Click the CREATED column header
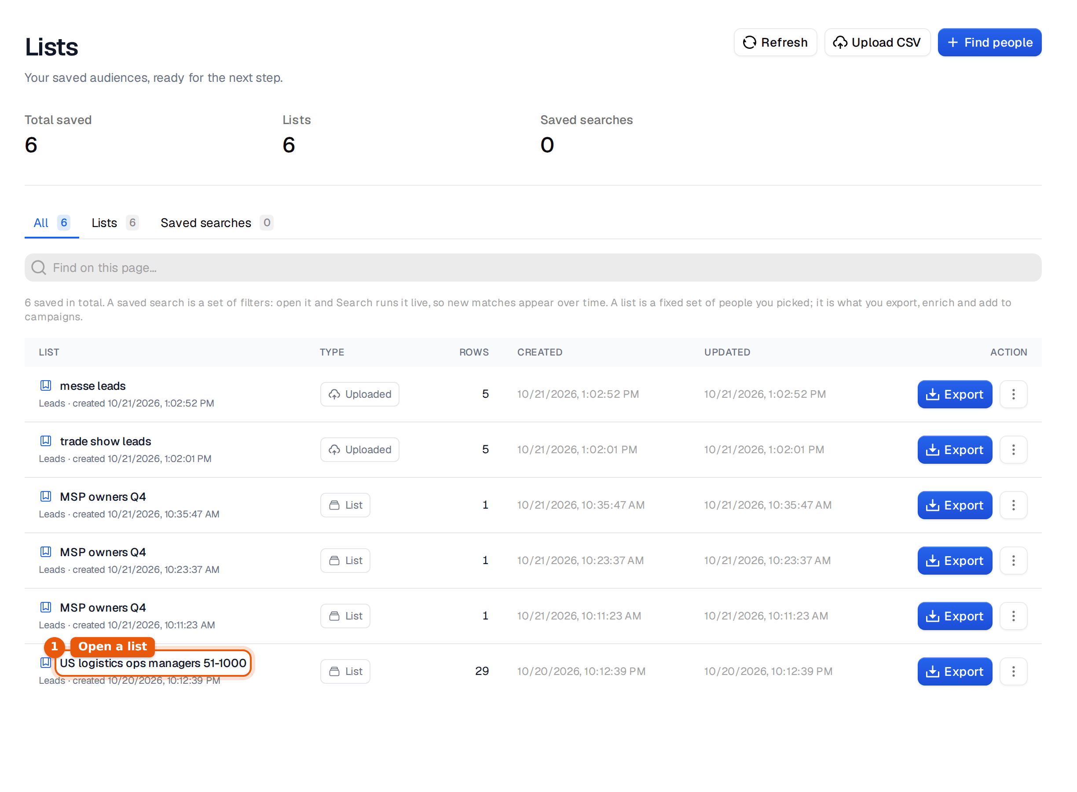The height and width of the screenshot is (792, 1077). click(540, 352)
